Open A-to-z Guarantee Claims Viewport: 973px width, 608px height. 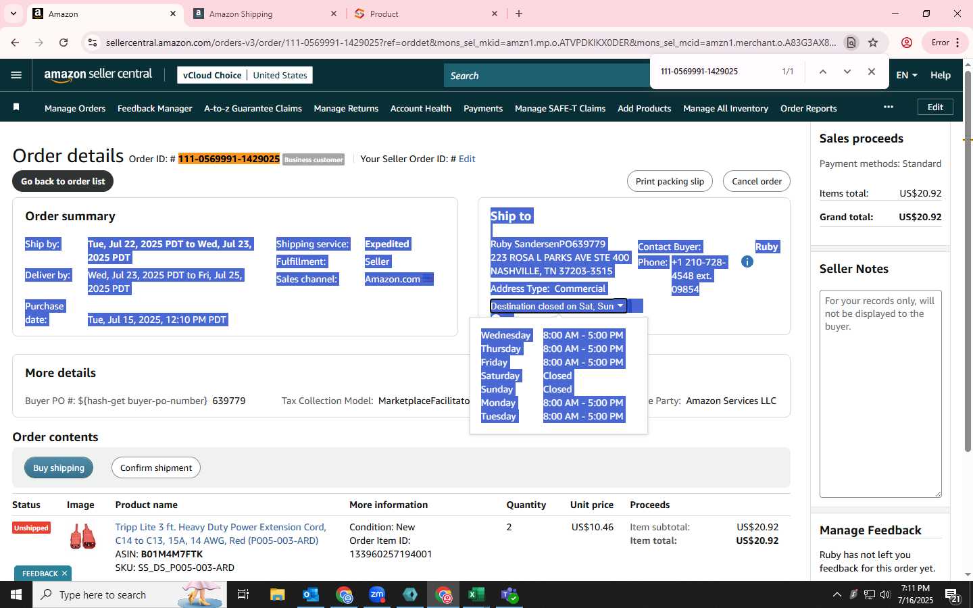coord(253,108)
